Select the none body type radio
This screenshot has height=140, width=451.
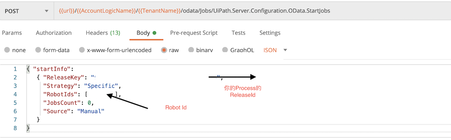click(8, 50)
